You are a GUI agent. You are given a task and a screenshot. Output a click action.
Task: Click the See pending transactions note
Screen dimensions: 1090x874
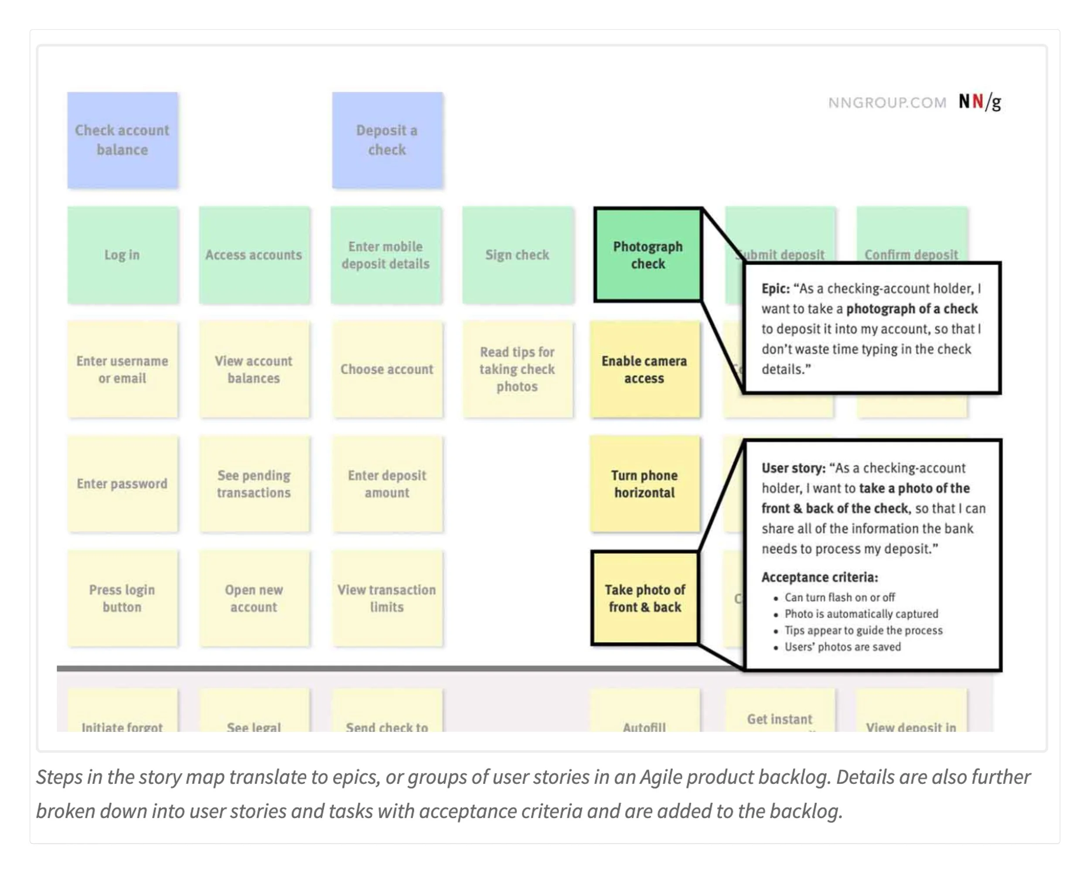pyautogui.click(x=254, y=484)
